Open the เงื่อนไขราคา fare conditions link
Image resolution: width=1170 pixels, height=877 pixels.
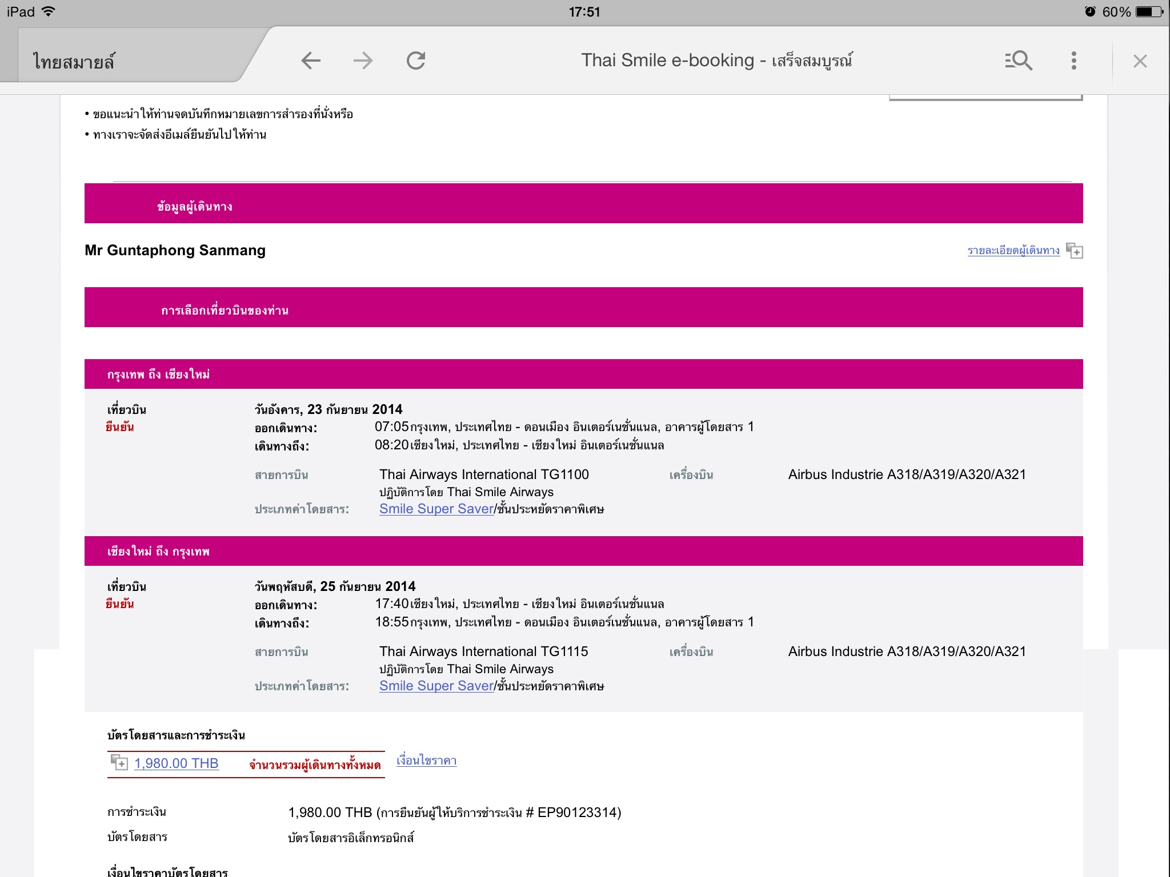[x=427, y=760]
